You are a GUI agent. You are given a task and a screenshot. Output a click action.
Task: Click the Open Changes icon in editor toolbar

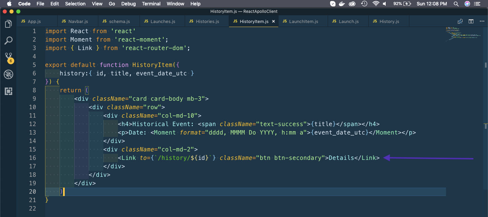[460, 21]
